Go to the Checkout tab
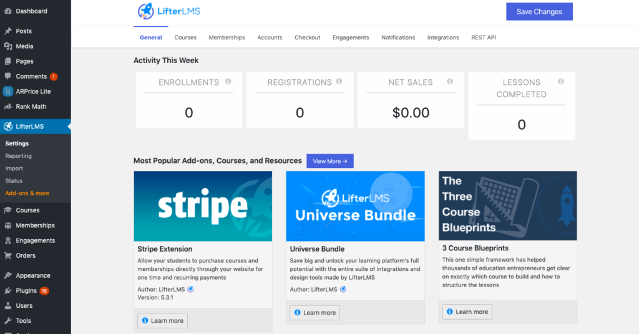 [x=307, y=37]
